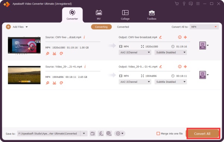This screenshot has height=142, width=224.
Task: Toggle Merge into one file checkbox
Action: (158, 133)
